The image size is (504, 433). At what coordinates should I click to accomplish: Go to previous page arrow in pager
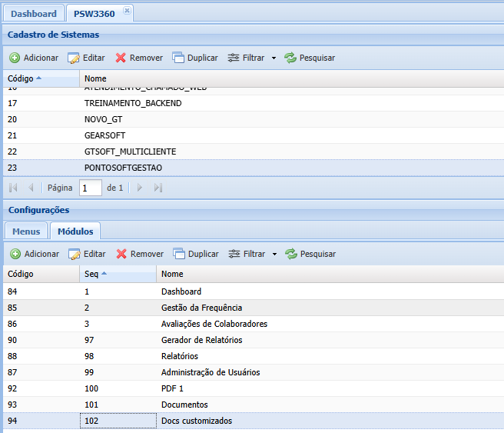point(31,188)
